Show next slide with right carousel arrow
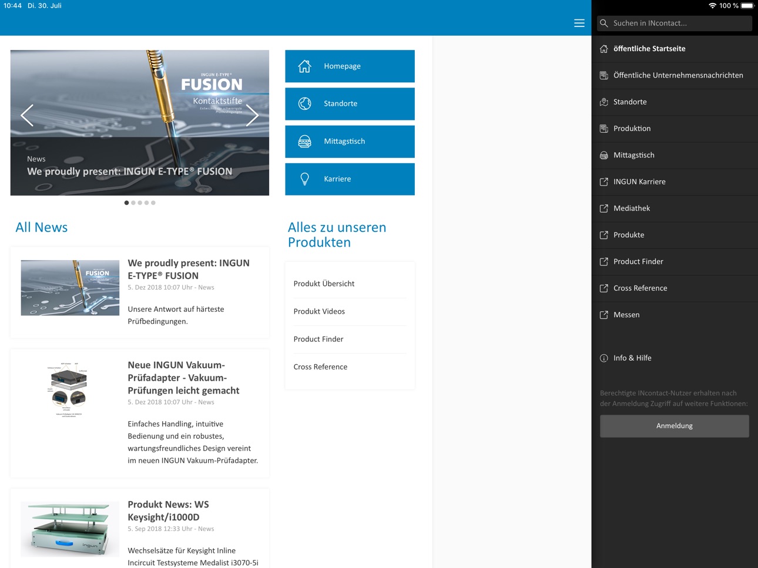The width and height of the screenshot is (758, 568). 252,115
